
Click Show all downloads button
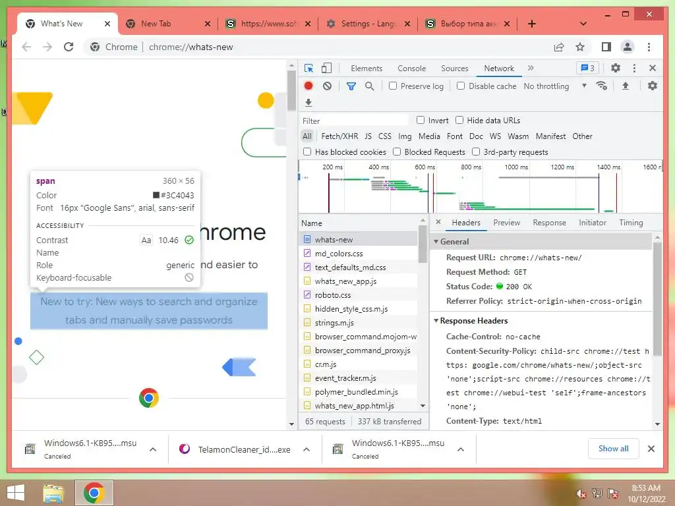coord(614,449)
